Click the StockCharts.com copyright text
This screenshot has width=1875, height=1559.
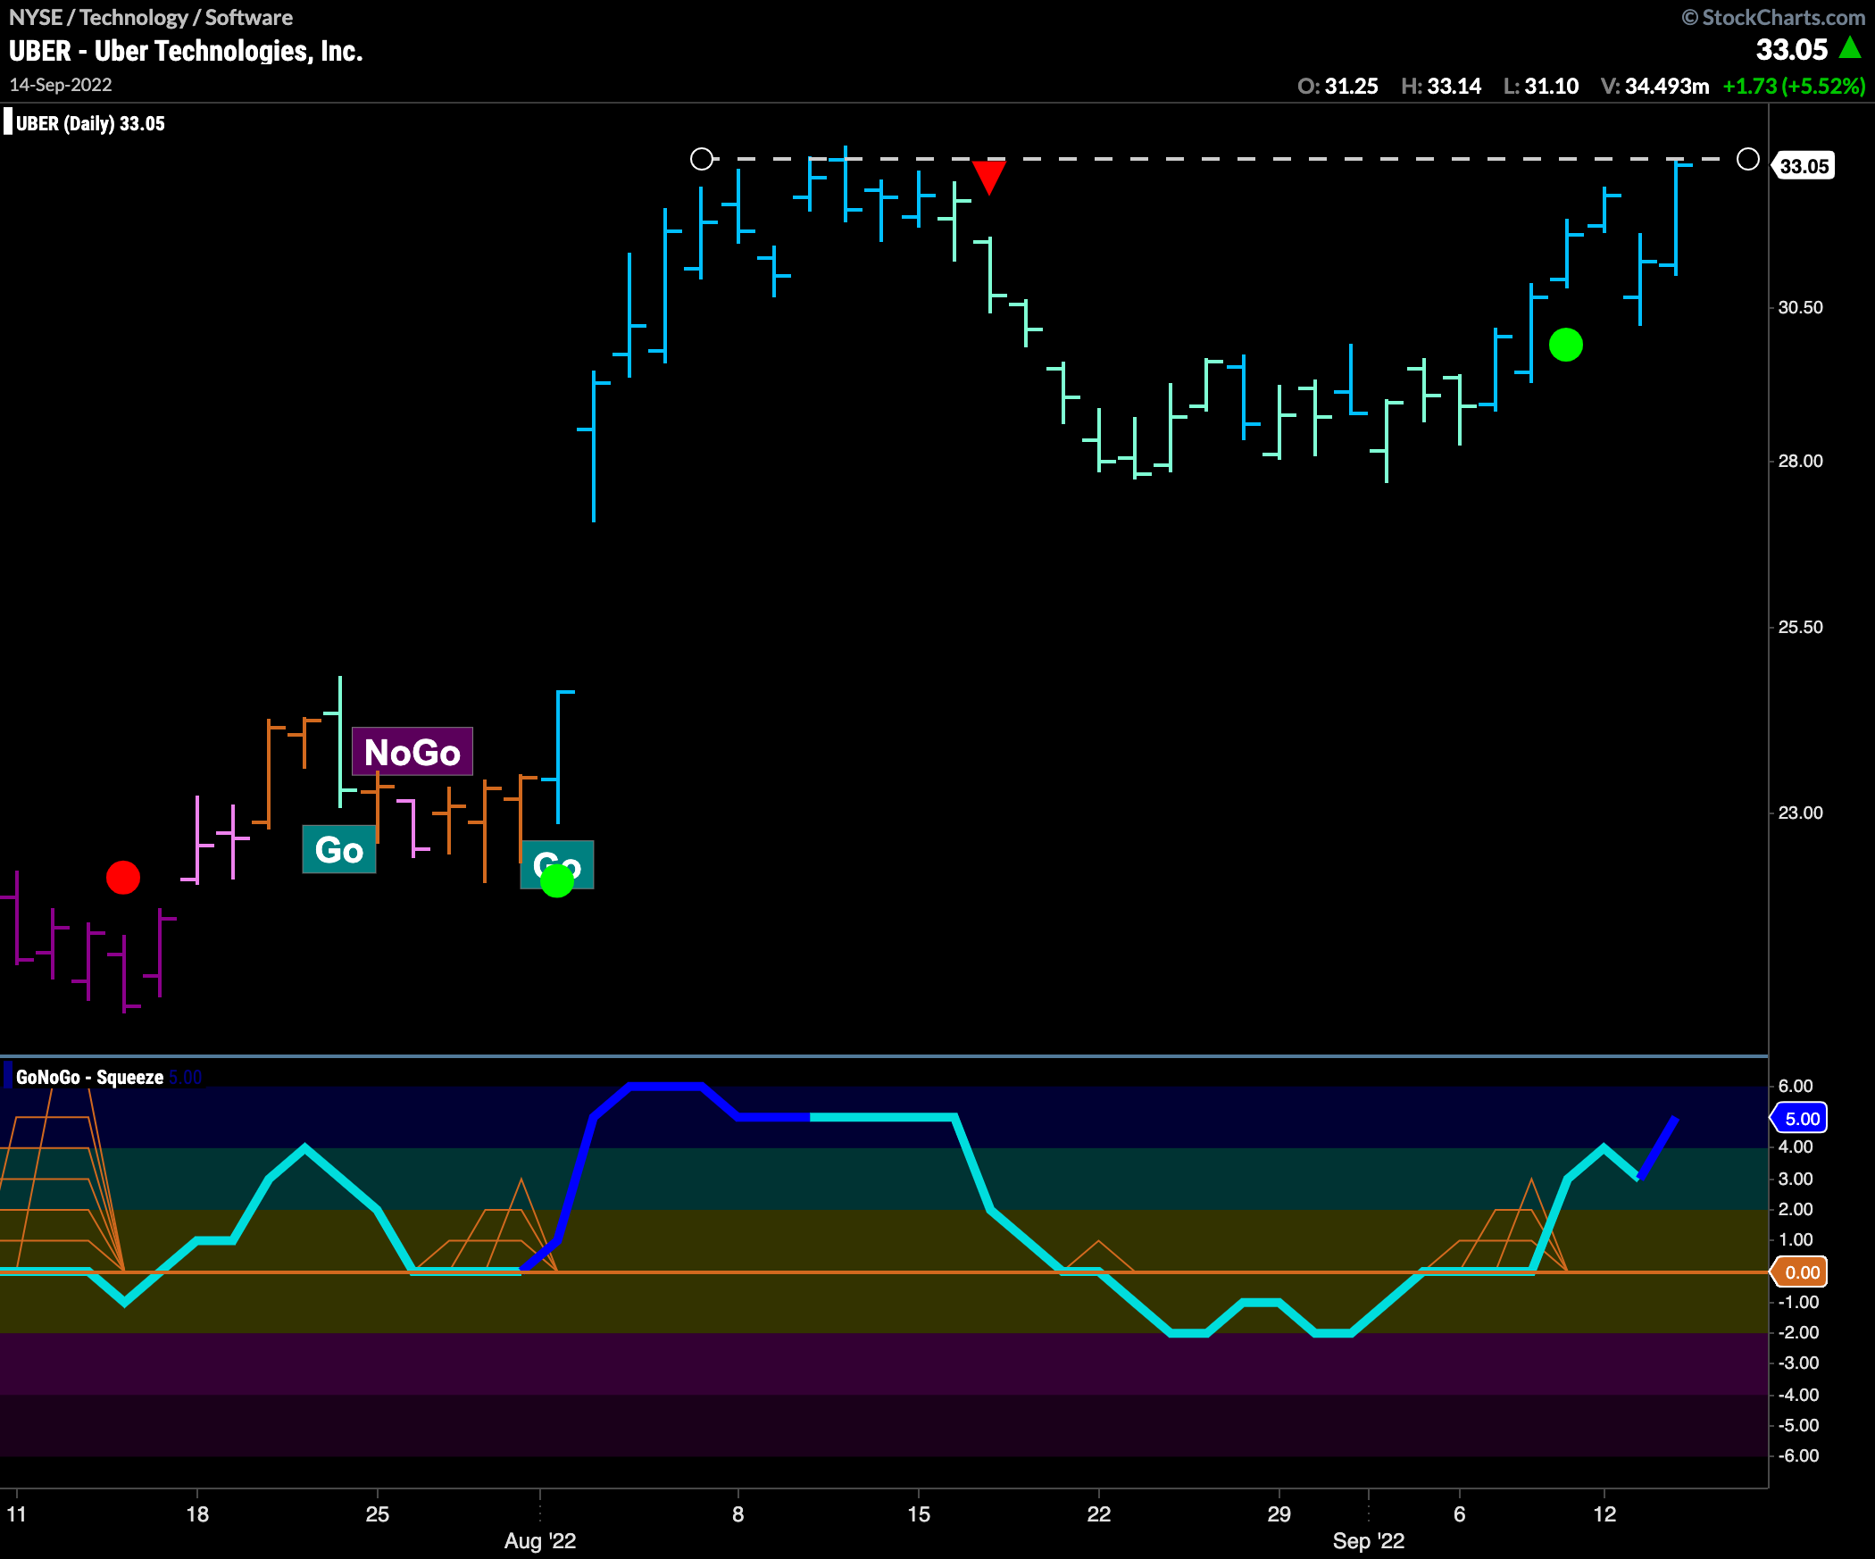click(x=1774, y=17)
